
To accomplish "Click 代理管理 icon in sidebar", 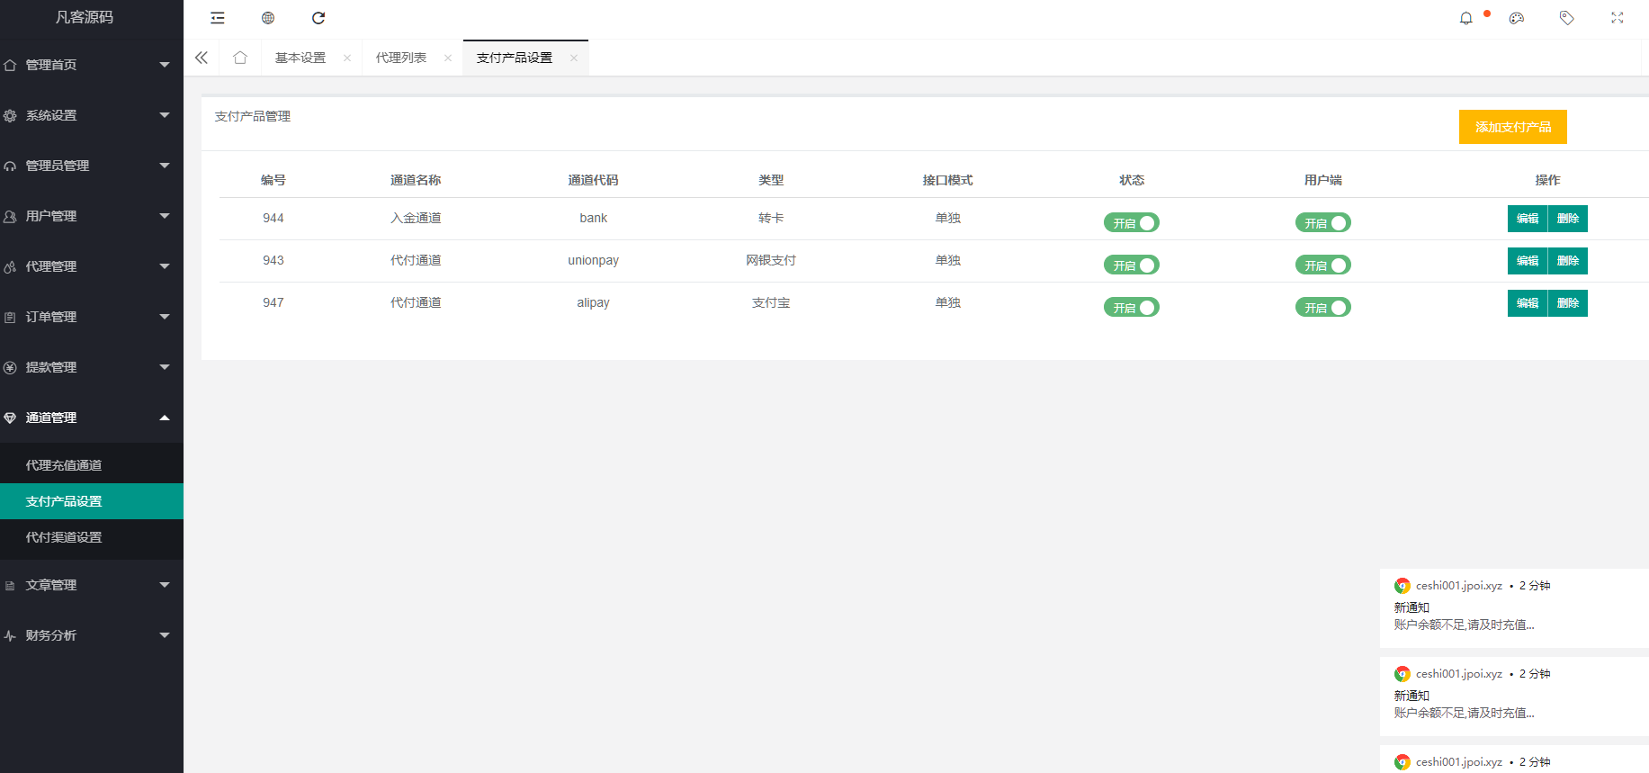I will click(10, 266).
